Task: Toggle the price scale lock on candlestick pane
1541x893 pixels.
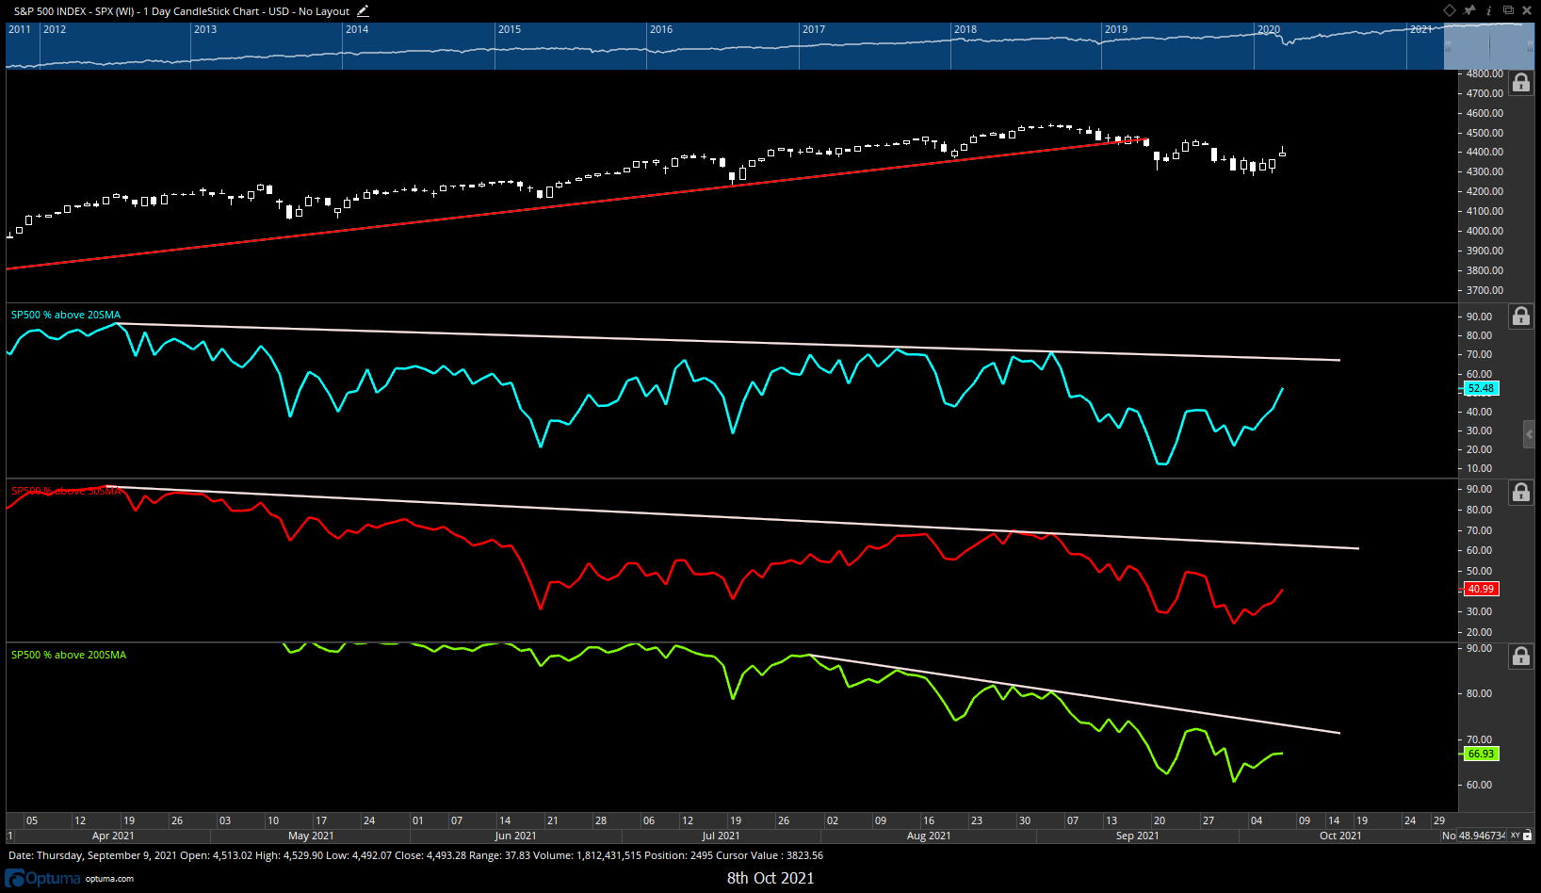Action: 1521,83
